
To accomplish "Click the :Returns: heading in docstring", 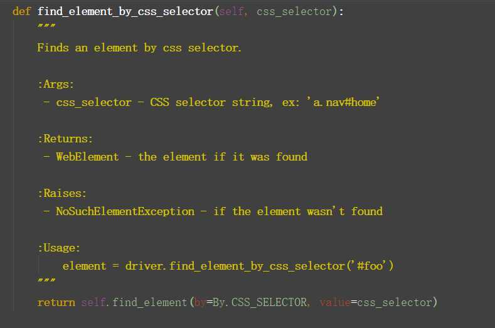I will [65, 139].
